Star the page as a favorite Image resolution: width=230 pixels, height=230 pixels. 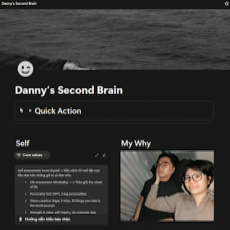227,3
